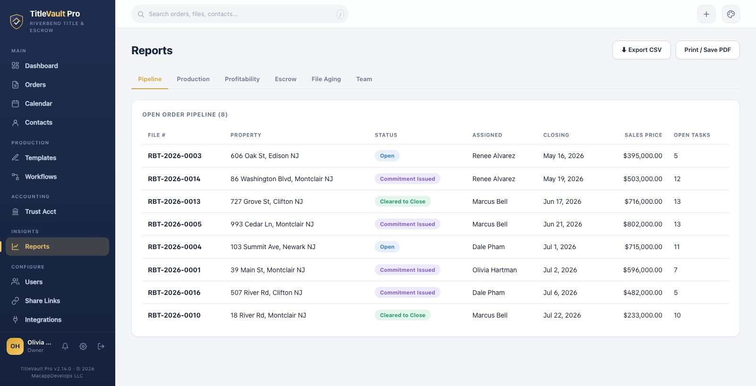Go to Dashboard in sidebar

(58, 66)
